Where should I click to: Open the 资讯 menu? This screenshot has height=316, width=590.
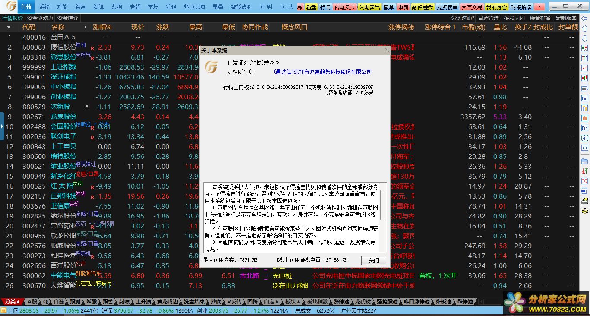[98, 7]
